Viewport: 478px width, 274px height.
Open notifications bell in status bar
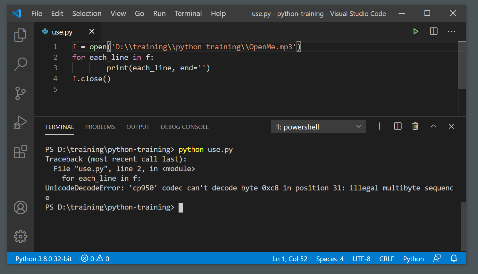(x=454, y=258)
